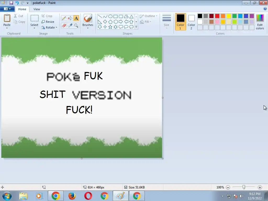268x201 pixels.
Task: Click the Brushes tool icon
Action: pyautogui.click(x=88, y=18)
